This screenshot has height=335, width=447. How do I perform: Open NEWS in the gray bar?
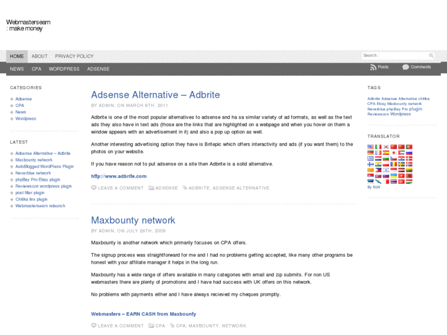[x=17, y=69]
